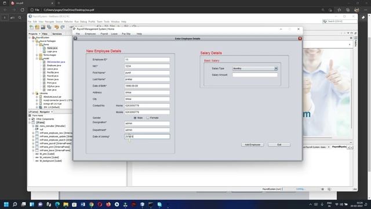This screenshot has width=371, height=209.
Task: Open the Salary Type dropdown
Action: pyautogui.click(x=276, y=69)
